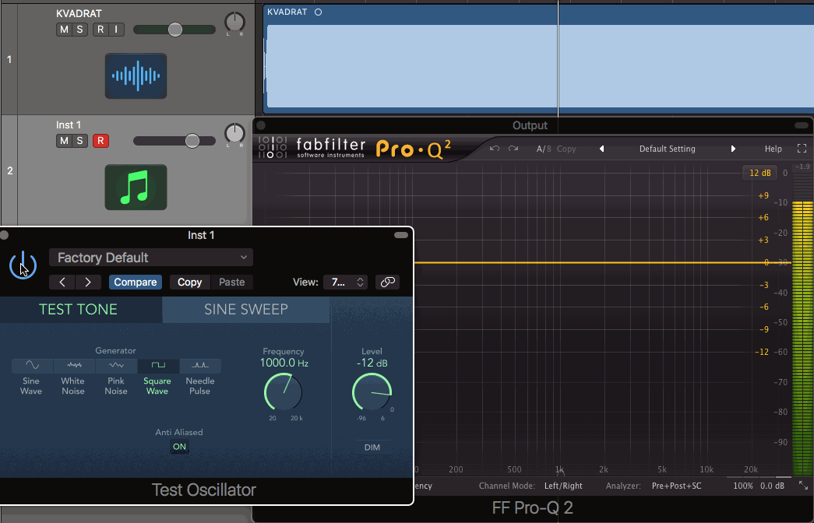The width and height of the screenshot is (814, 523).
Task: Click the Pro-Q full screen icon
Action: pos(802,149)
